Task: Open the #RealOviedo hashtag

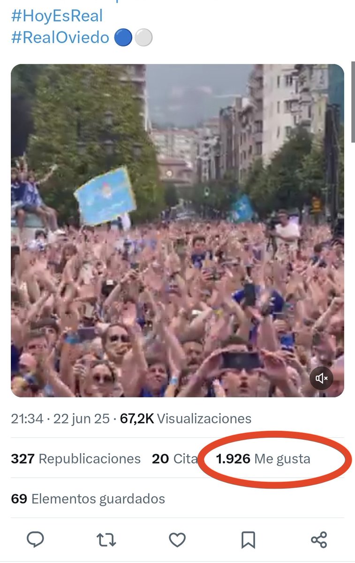Action: click(60, 38)
